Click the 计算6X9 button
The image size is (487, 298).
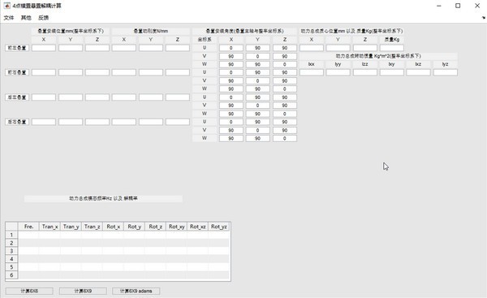[x=83, y=291]
